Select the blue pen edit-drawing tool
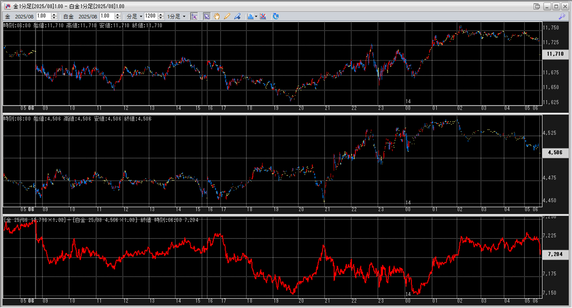 pyautogui.click(x=237, y=16)
